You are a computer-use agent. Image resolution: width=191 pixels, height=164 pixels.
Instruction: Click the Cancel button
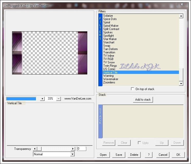(x=163, y=155)
